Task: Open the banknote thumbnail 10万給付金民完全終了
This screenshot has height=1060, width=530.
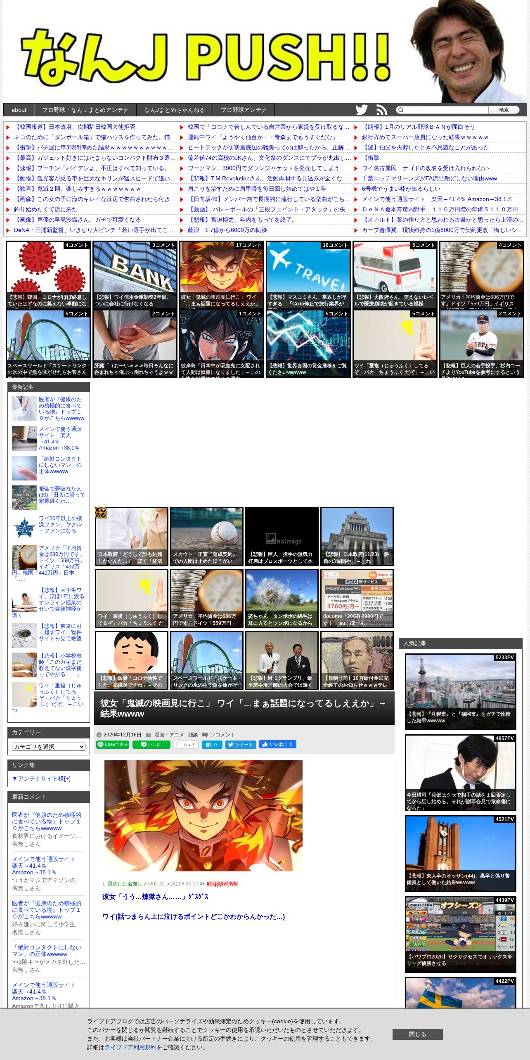Action: coord(357,660)
